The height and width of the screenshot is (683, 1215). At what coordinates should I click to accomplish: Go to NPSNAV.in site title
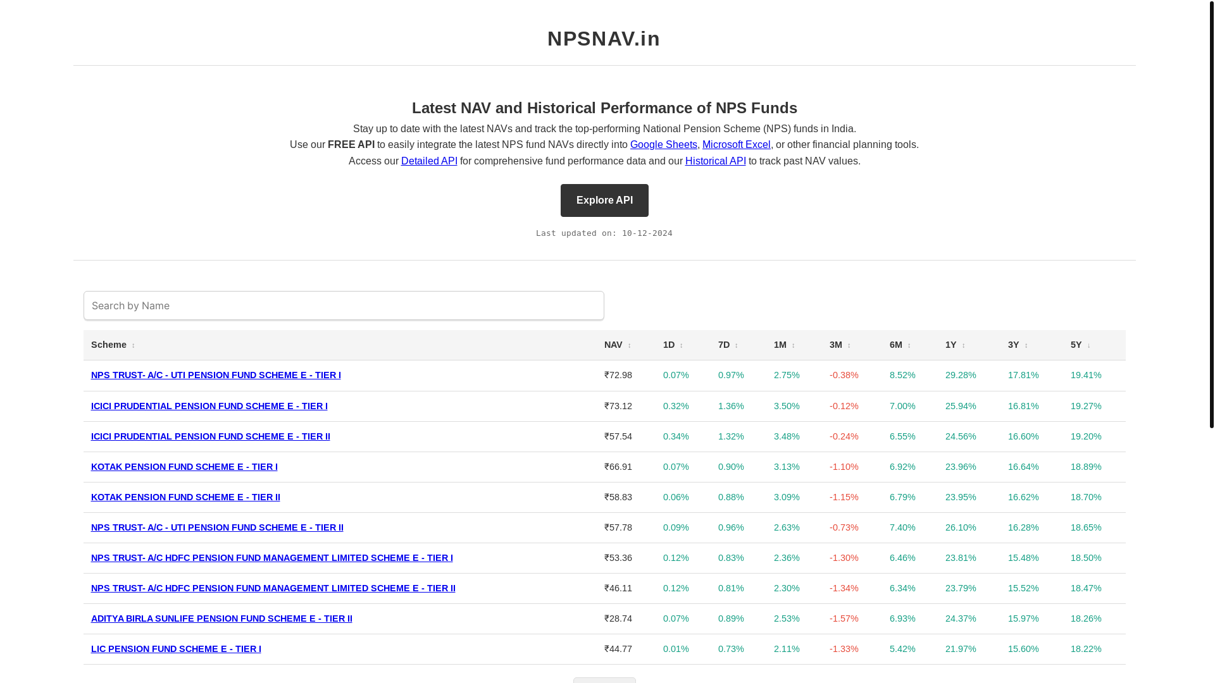(604, 39)
